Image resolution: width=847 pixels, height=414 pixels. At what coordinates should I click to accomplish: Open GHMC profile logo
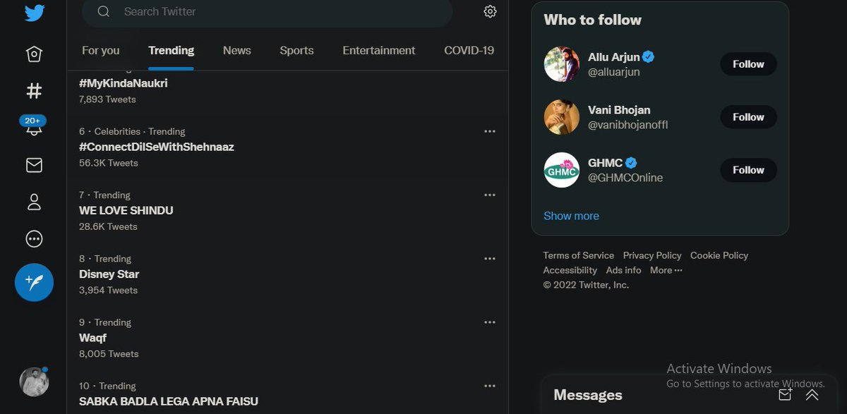562,170
